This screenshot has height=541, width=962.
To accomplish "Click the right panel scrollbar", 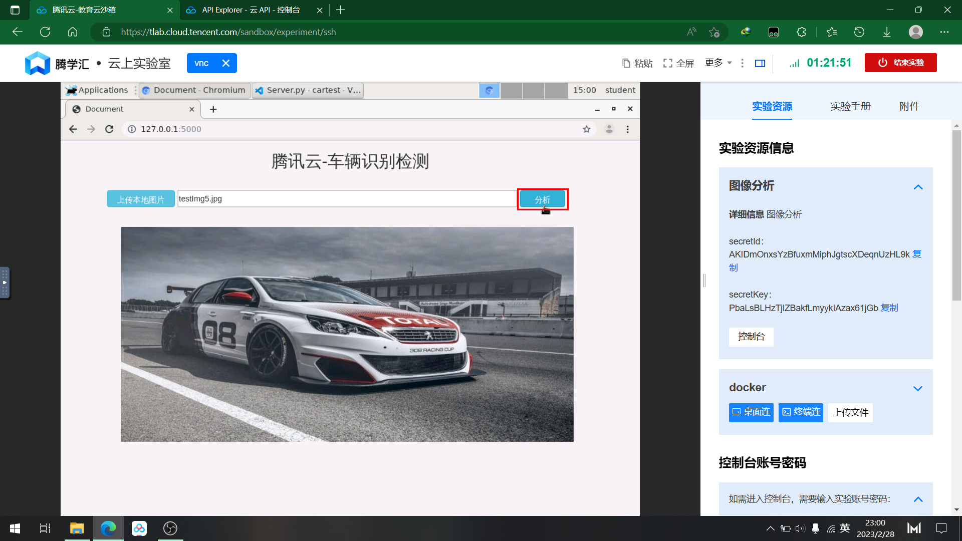I will (956, 215).
